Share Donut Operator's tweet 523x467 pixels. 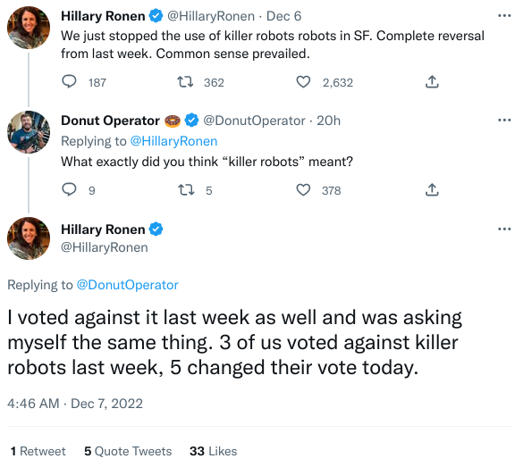click(432, 189)
